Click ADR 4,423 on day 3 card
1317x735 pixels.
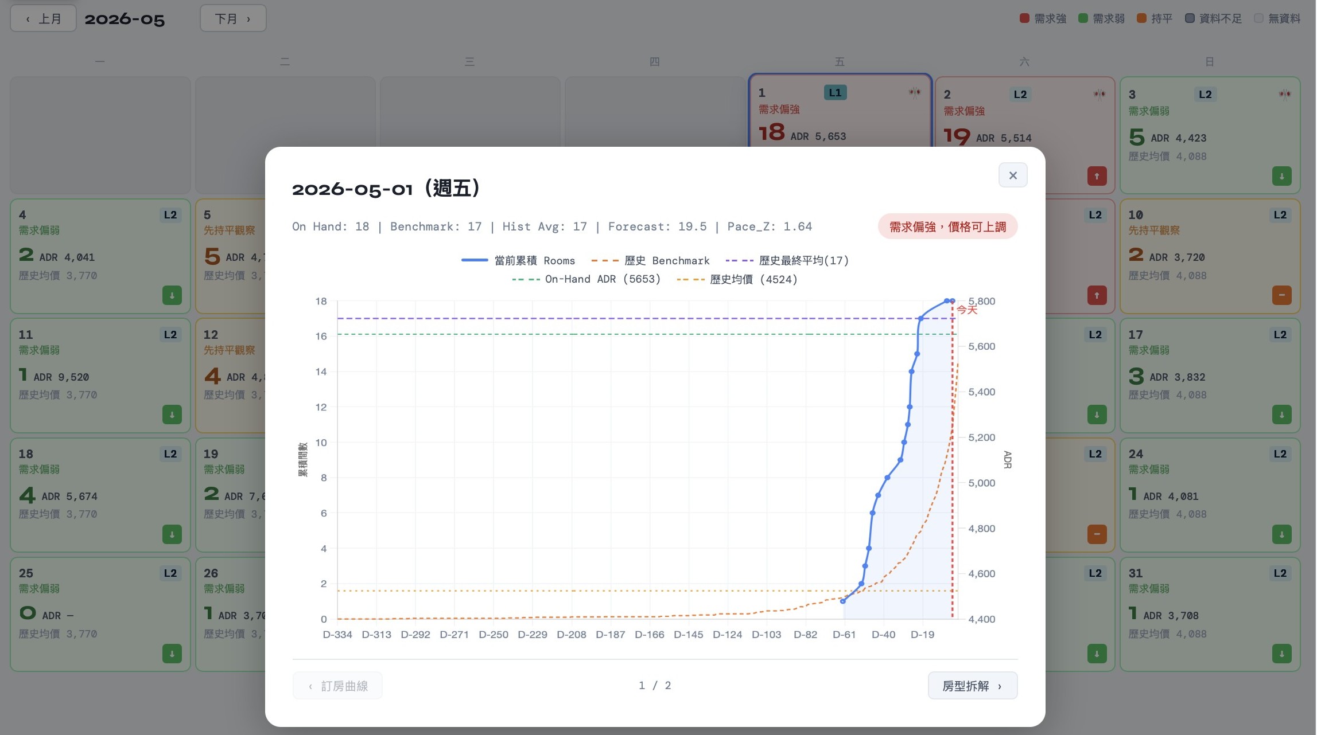1178,138
